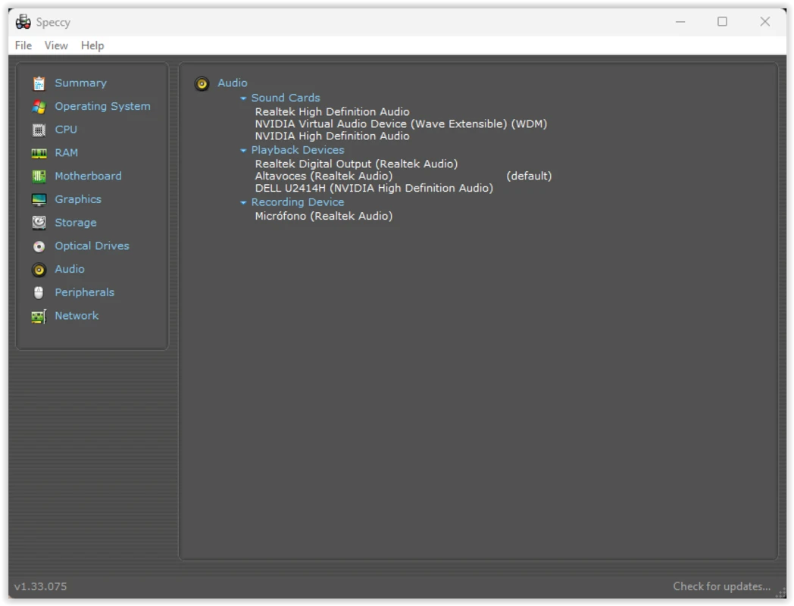The width and height of the screenshot is (794, 606).
Task: Click the Storage hard drive icon
Action: 39,223
